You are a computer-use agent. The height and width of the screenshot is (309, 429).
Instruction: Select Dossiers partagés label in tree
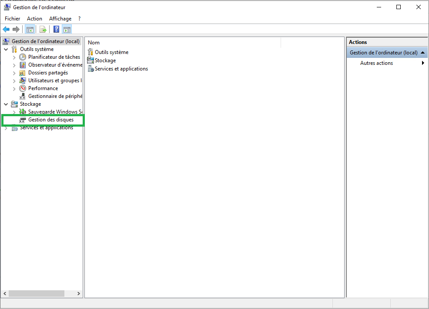click(48, 73)
